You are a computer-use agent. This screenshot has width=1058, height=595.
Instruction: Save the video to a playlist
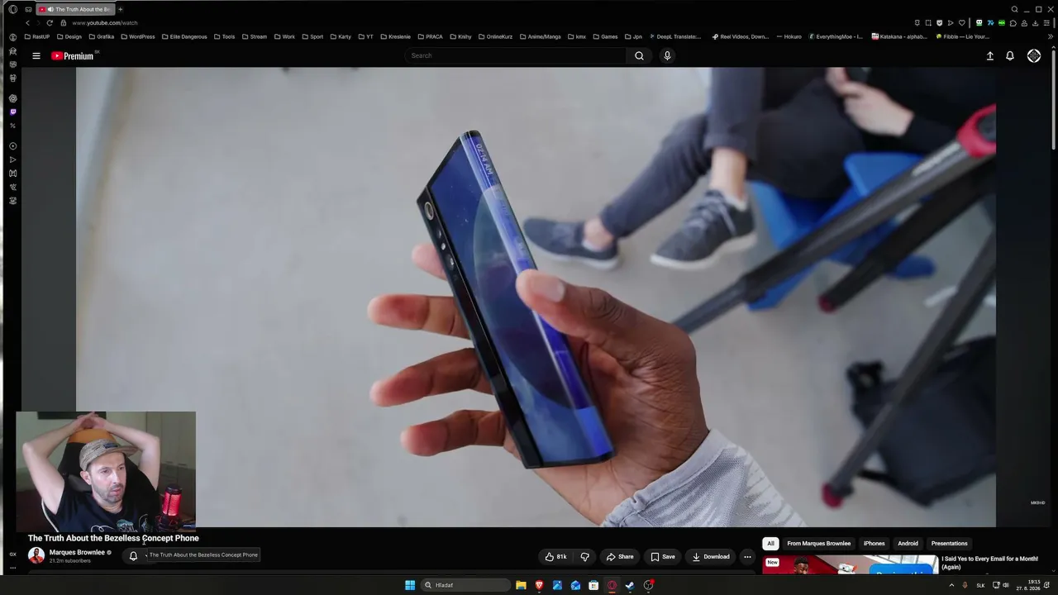pyautogui.click(x=663, y=557)
